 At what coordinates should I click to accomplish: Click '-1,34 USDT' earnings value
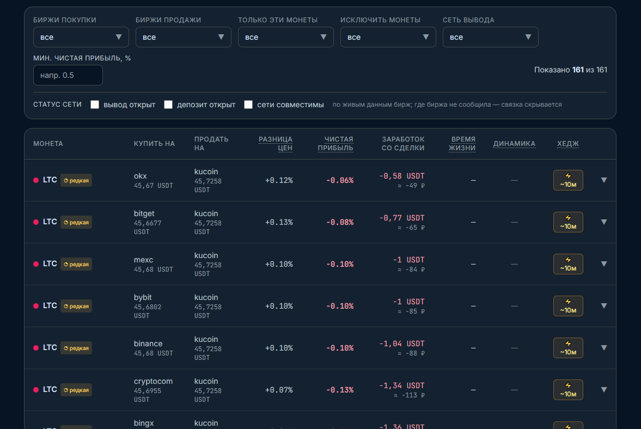point(402,385)
